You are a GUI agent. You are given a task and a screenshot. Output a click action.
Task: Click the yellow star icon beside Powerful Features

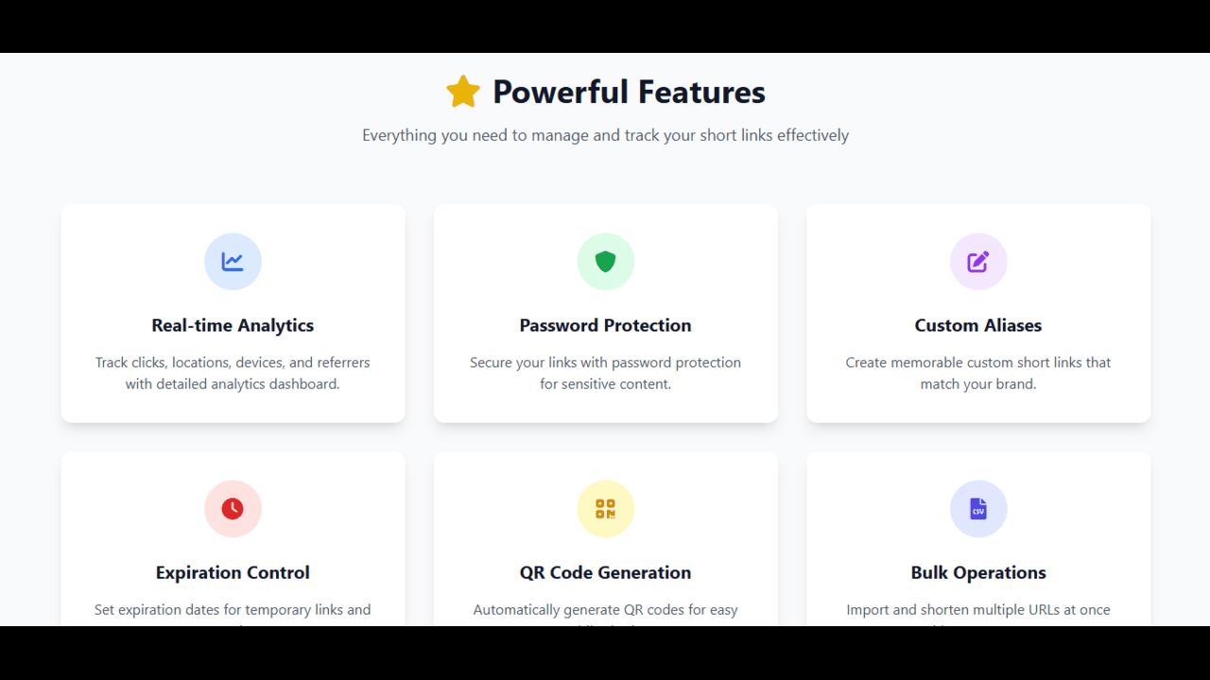pyautogui.click(x=463, y=93)
